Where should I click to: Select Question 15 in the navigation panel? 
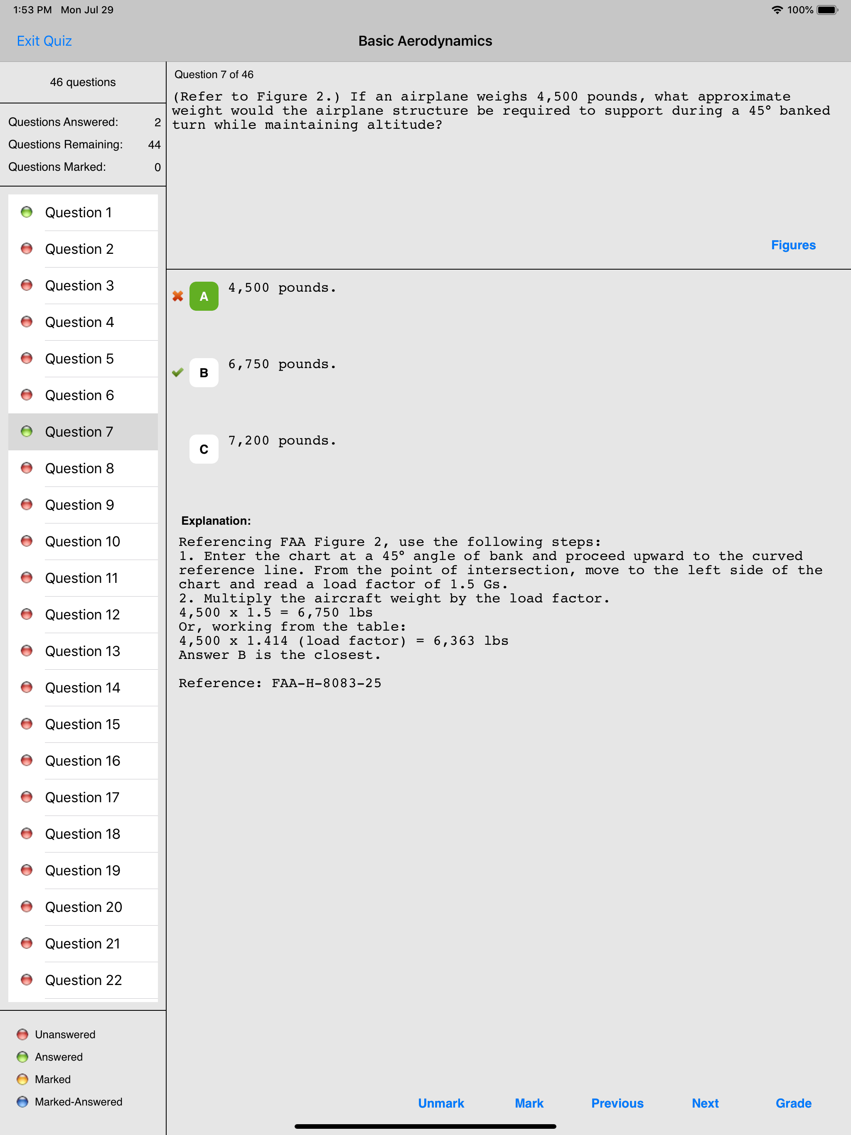coord(82,724)
